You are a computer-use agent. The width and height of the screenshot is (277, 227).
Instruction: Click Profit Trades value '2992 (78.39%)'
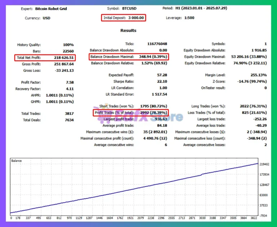pos(154,113)
